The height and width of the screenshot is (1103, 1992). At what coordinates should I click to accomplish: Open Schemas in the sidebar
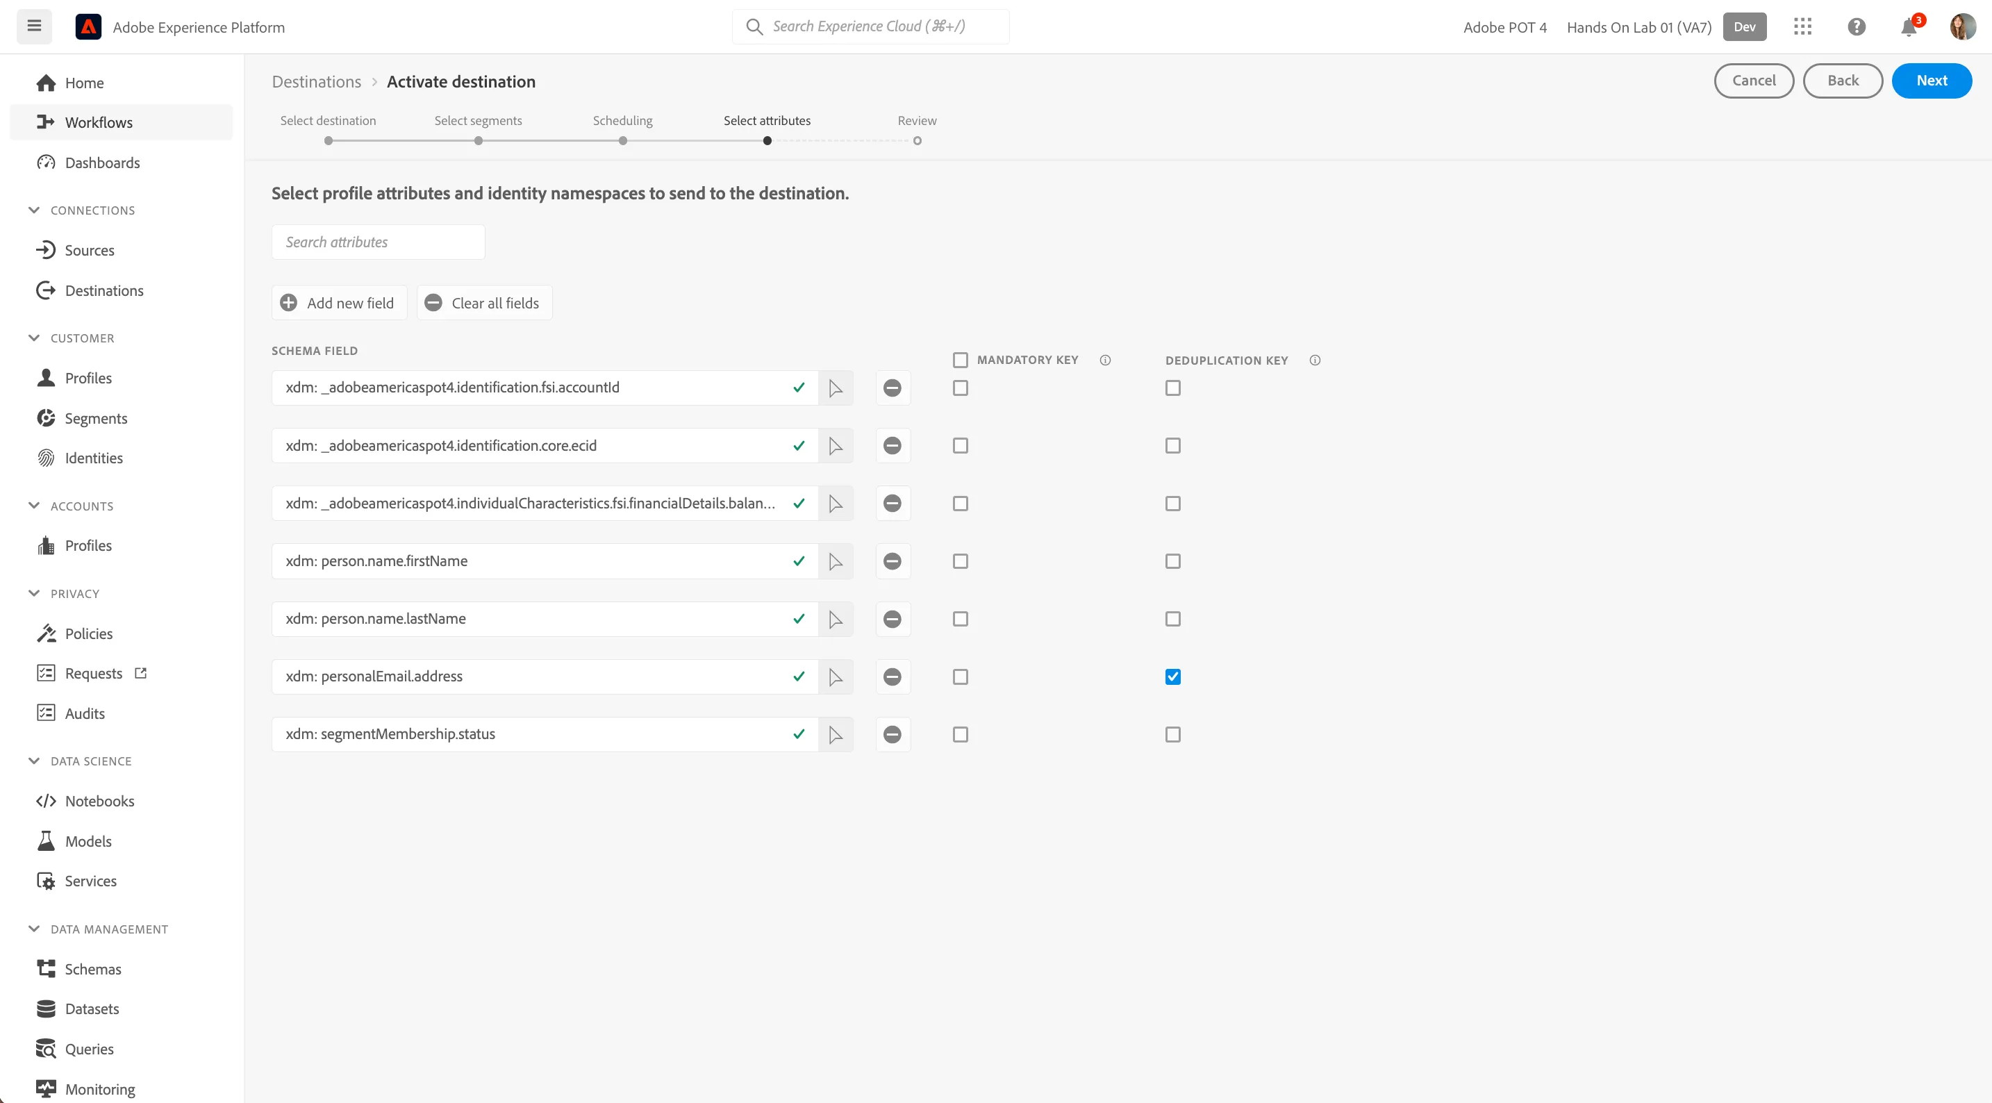(122, 968)
